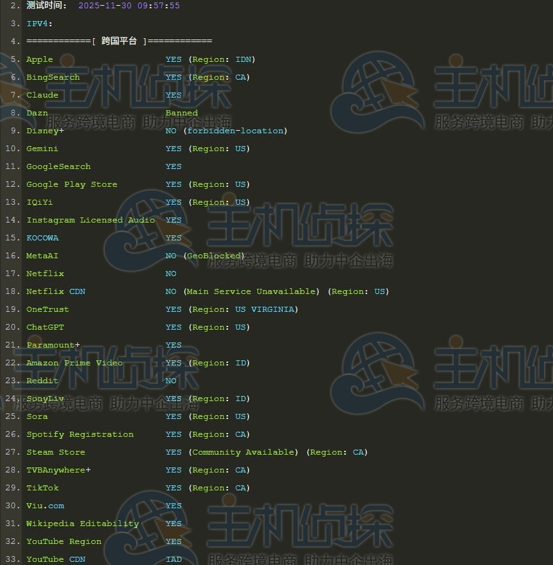Click the KOCOWA service name
Viewport: 553px width, 565px height.
coord(43,238)
